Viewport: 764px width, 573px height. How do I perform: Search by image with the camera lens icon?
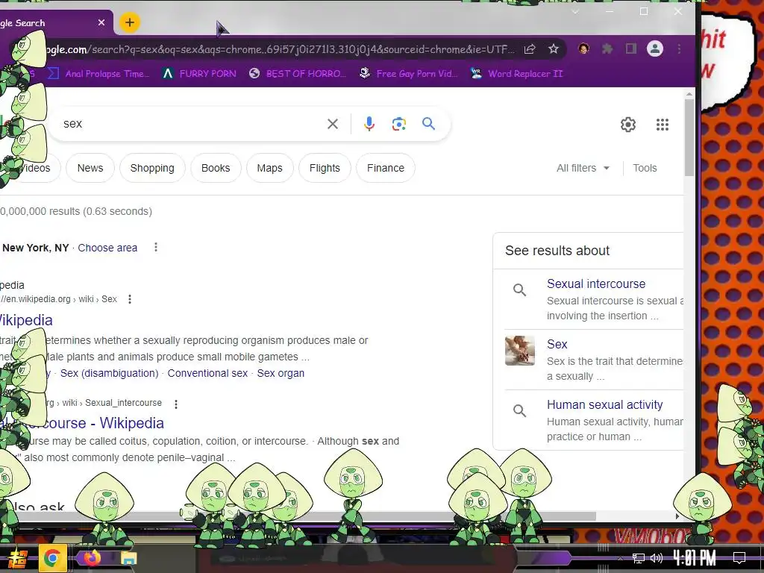(399, 124)
